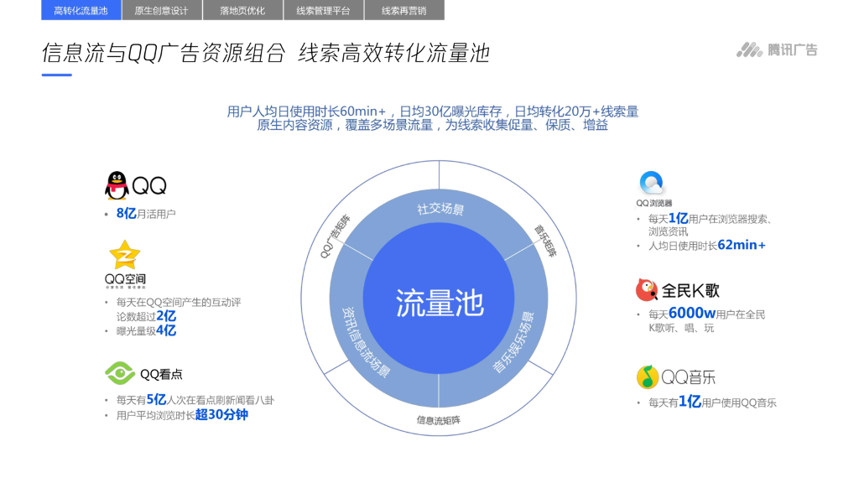Click 每天有1亿用户使用QQ音乐 bullet

(712, 402)
